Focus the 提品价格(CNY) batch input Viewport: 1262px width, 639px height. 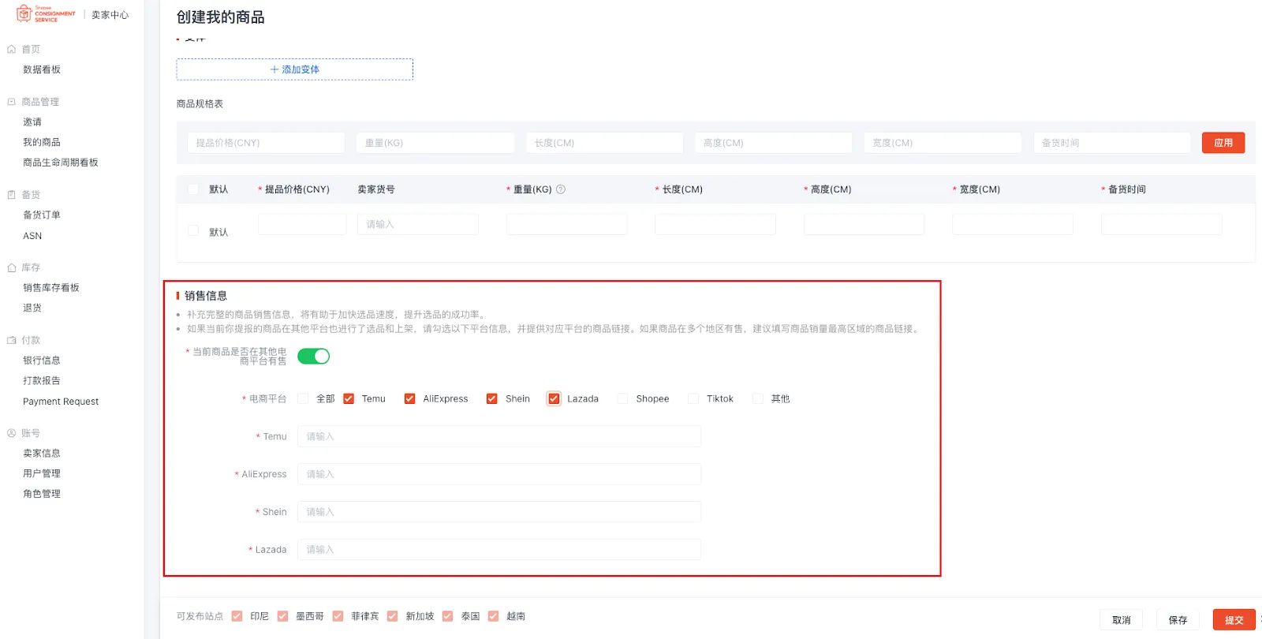tap(266, 143)
